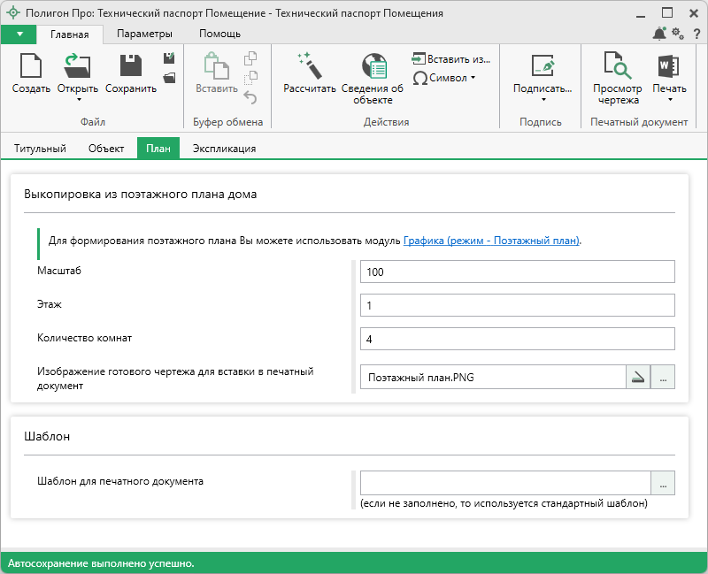Viewport: 708px width, 574px height.
Task: Click the help question mark icon
Action: [x=696, y=34]
